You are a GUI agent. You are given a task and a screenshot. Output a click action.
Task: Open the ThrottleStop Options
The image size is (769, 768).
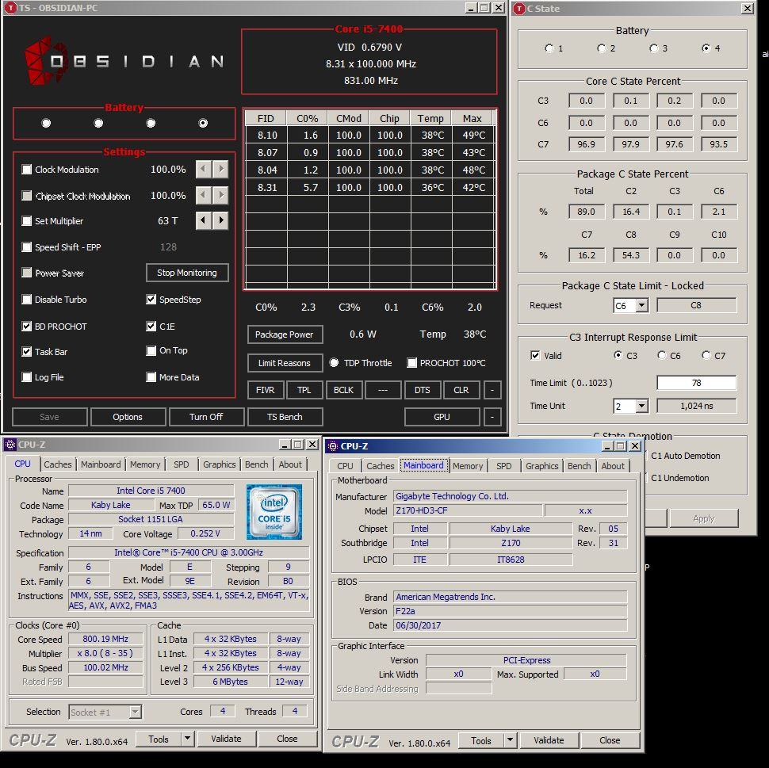pyautogui.click(x=128, y=417)
